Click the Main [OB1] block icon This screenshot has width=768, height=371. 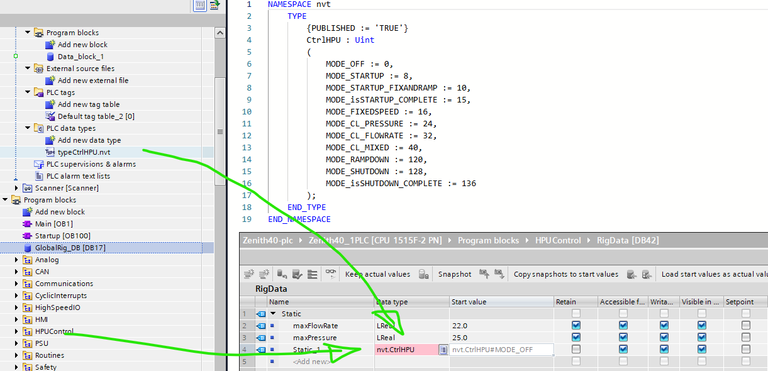[x=27, y=224]
